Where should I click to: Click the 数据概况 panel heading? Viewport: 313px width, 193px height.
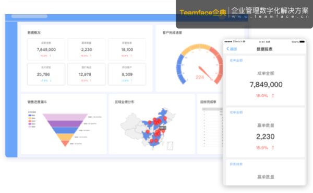[x=34, y=32]
